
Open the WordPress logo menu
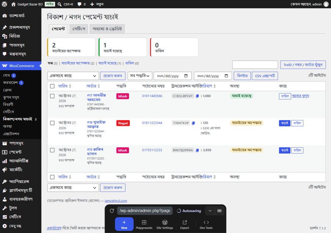4,4
